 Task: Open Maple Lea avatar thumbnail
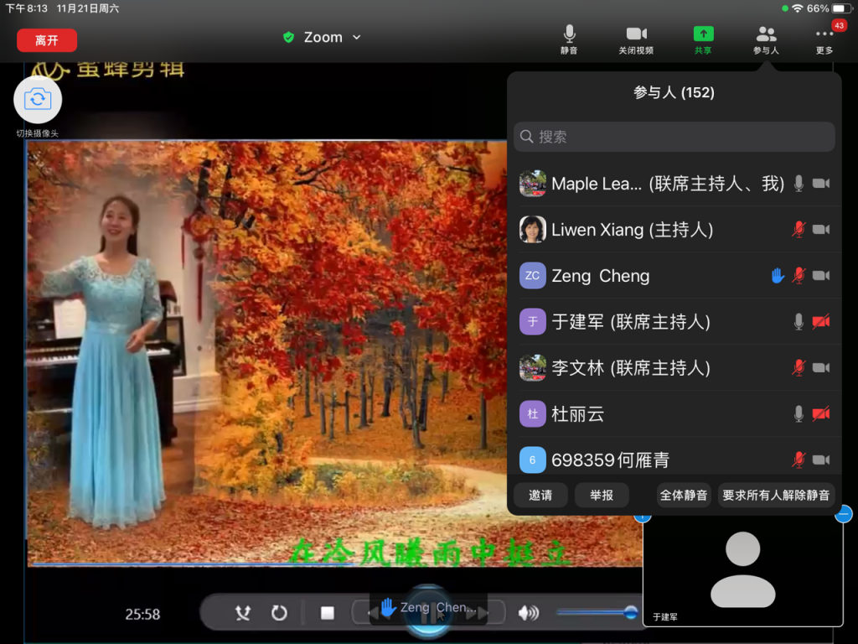[532, 184]
